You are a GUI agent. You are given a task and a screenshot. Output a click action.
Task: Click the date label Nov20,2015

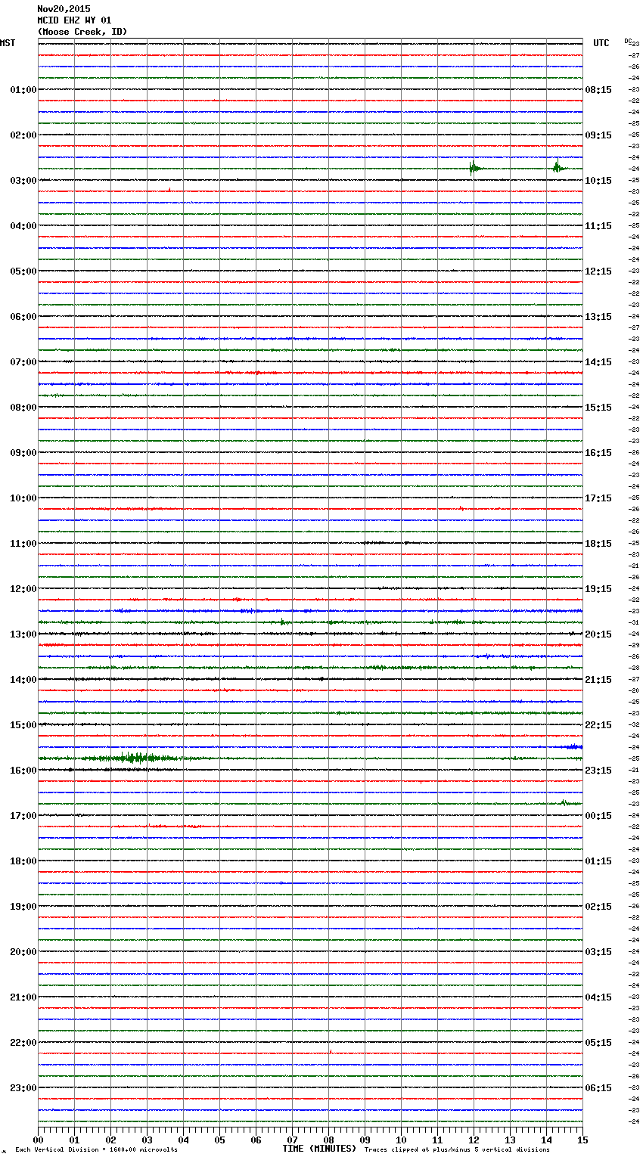click(x=64, y=9)
